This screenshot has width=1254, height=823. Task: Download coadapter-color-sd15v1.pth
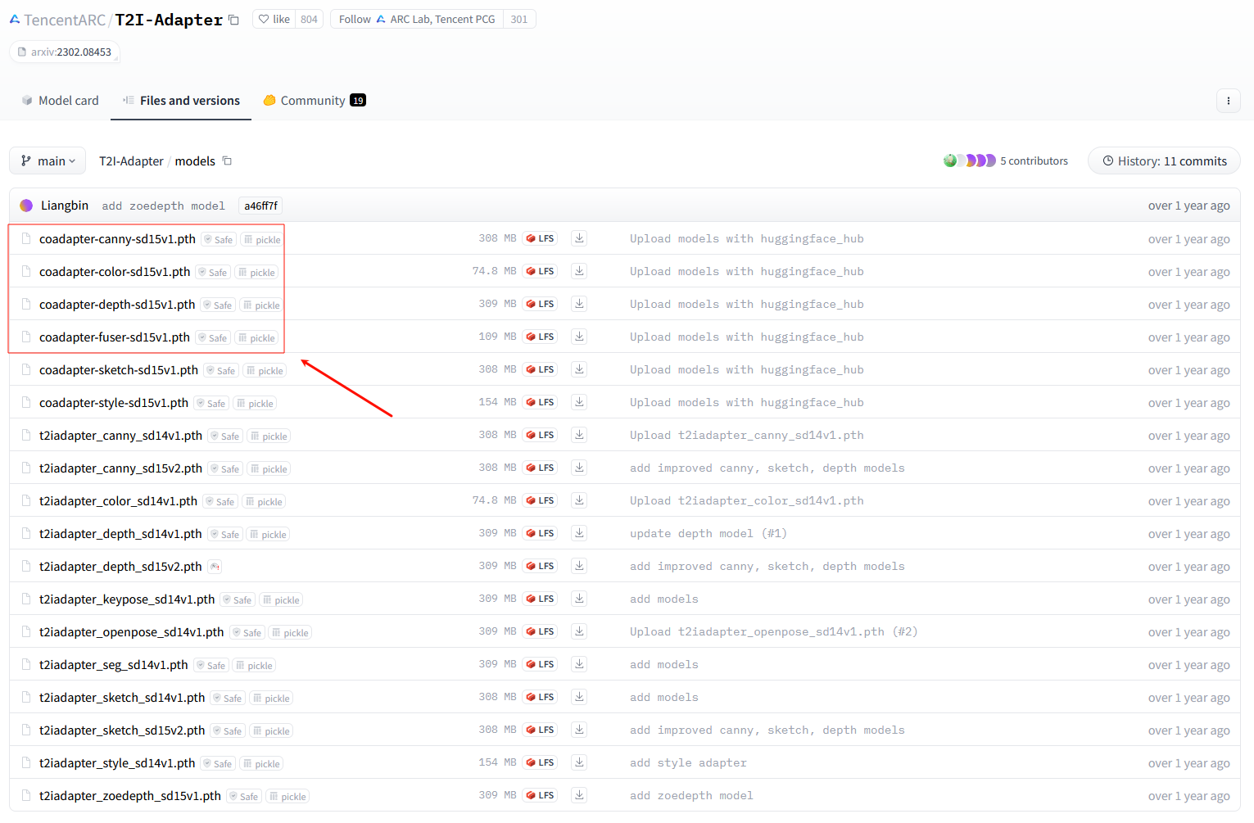579,271
